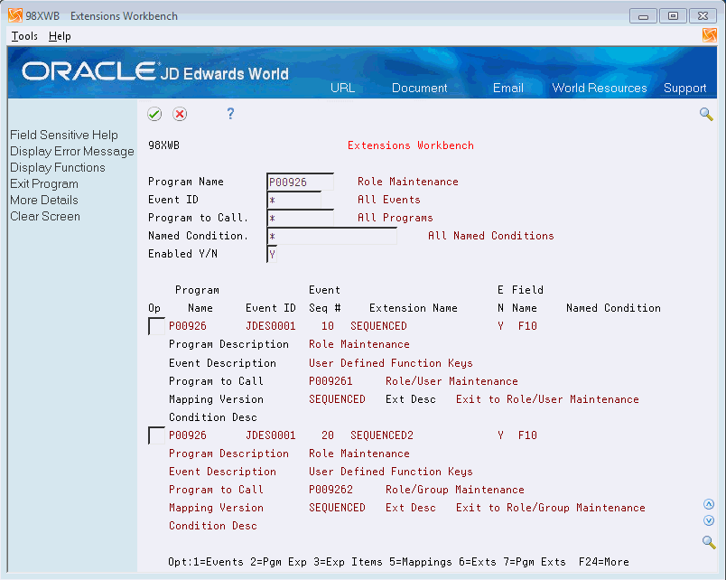Image resolution: width=726 pixels, height=580 pixels.
Task: Select Display Functions option
Action: (x=58, y=167)
